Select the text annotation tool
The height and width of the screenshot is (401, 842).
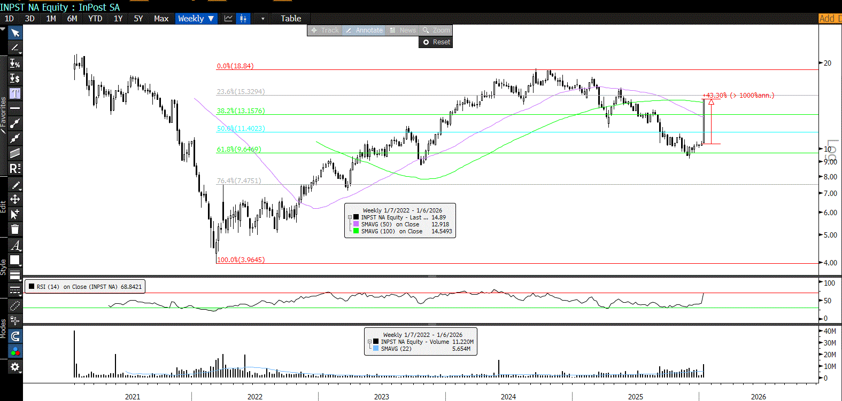[15, 93]
